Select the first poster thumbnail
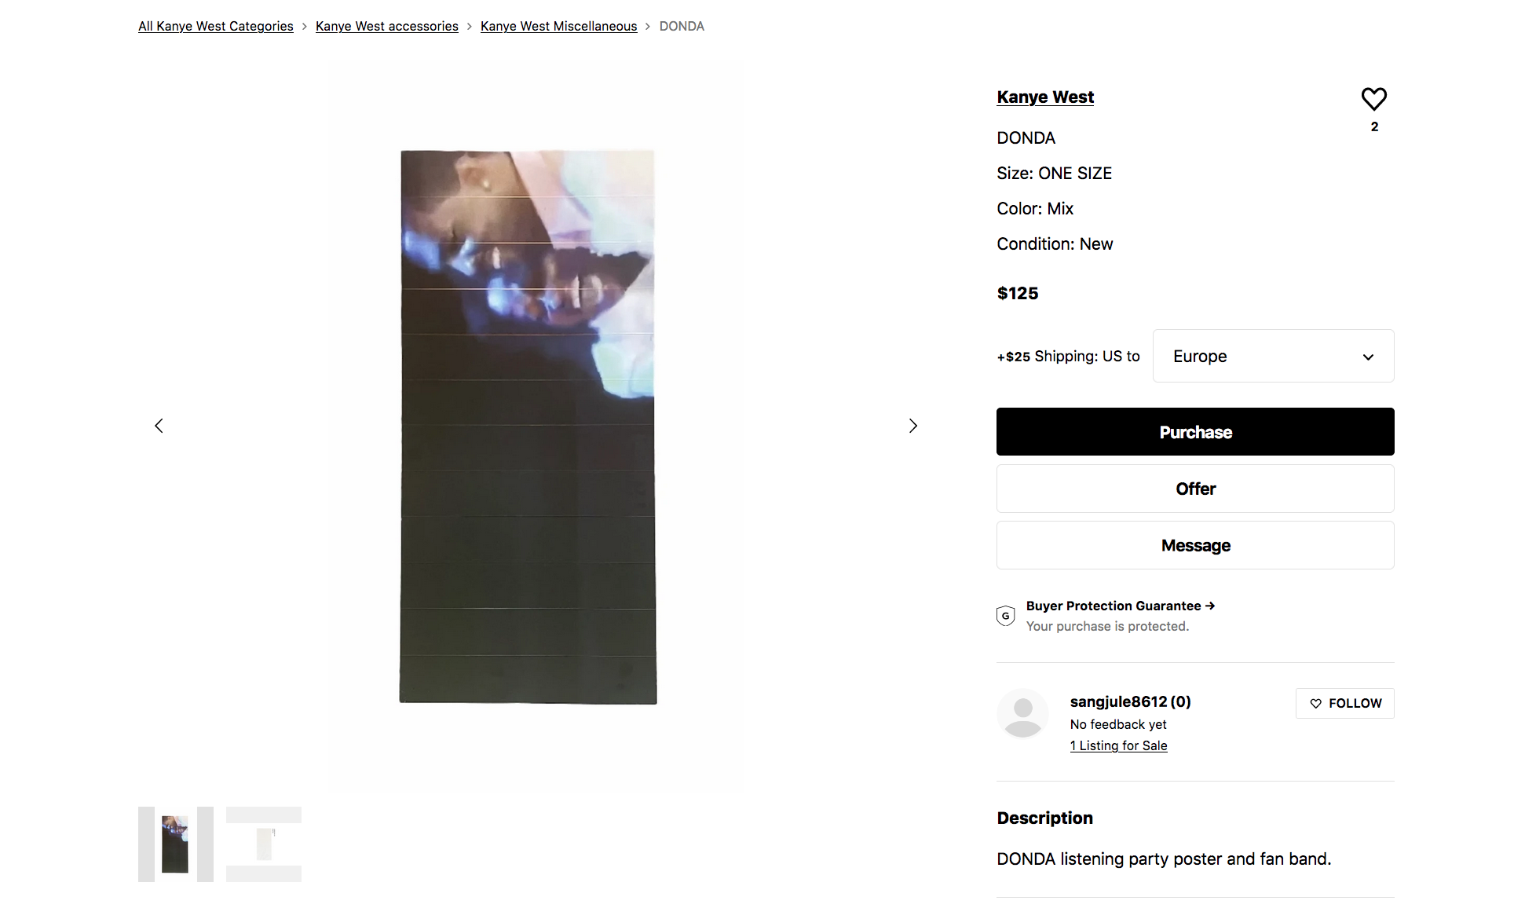This screenshot has width=1514, height=919. pyautogui.click(x=176, y=844)
